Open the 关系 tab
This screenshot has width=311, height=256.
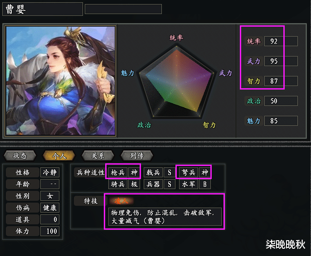(98, 156)
